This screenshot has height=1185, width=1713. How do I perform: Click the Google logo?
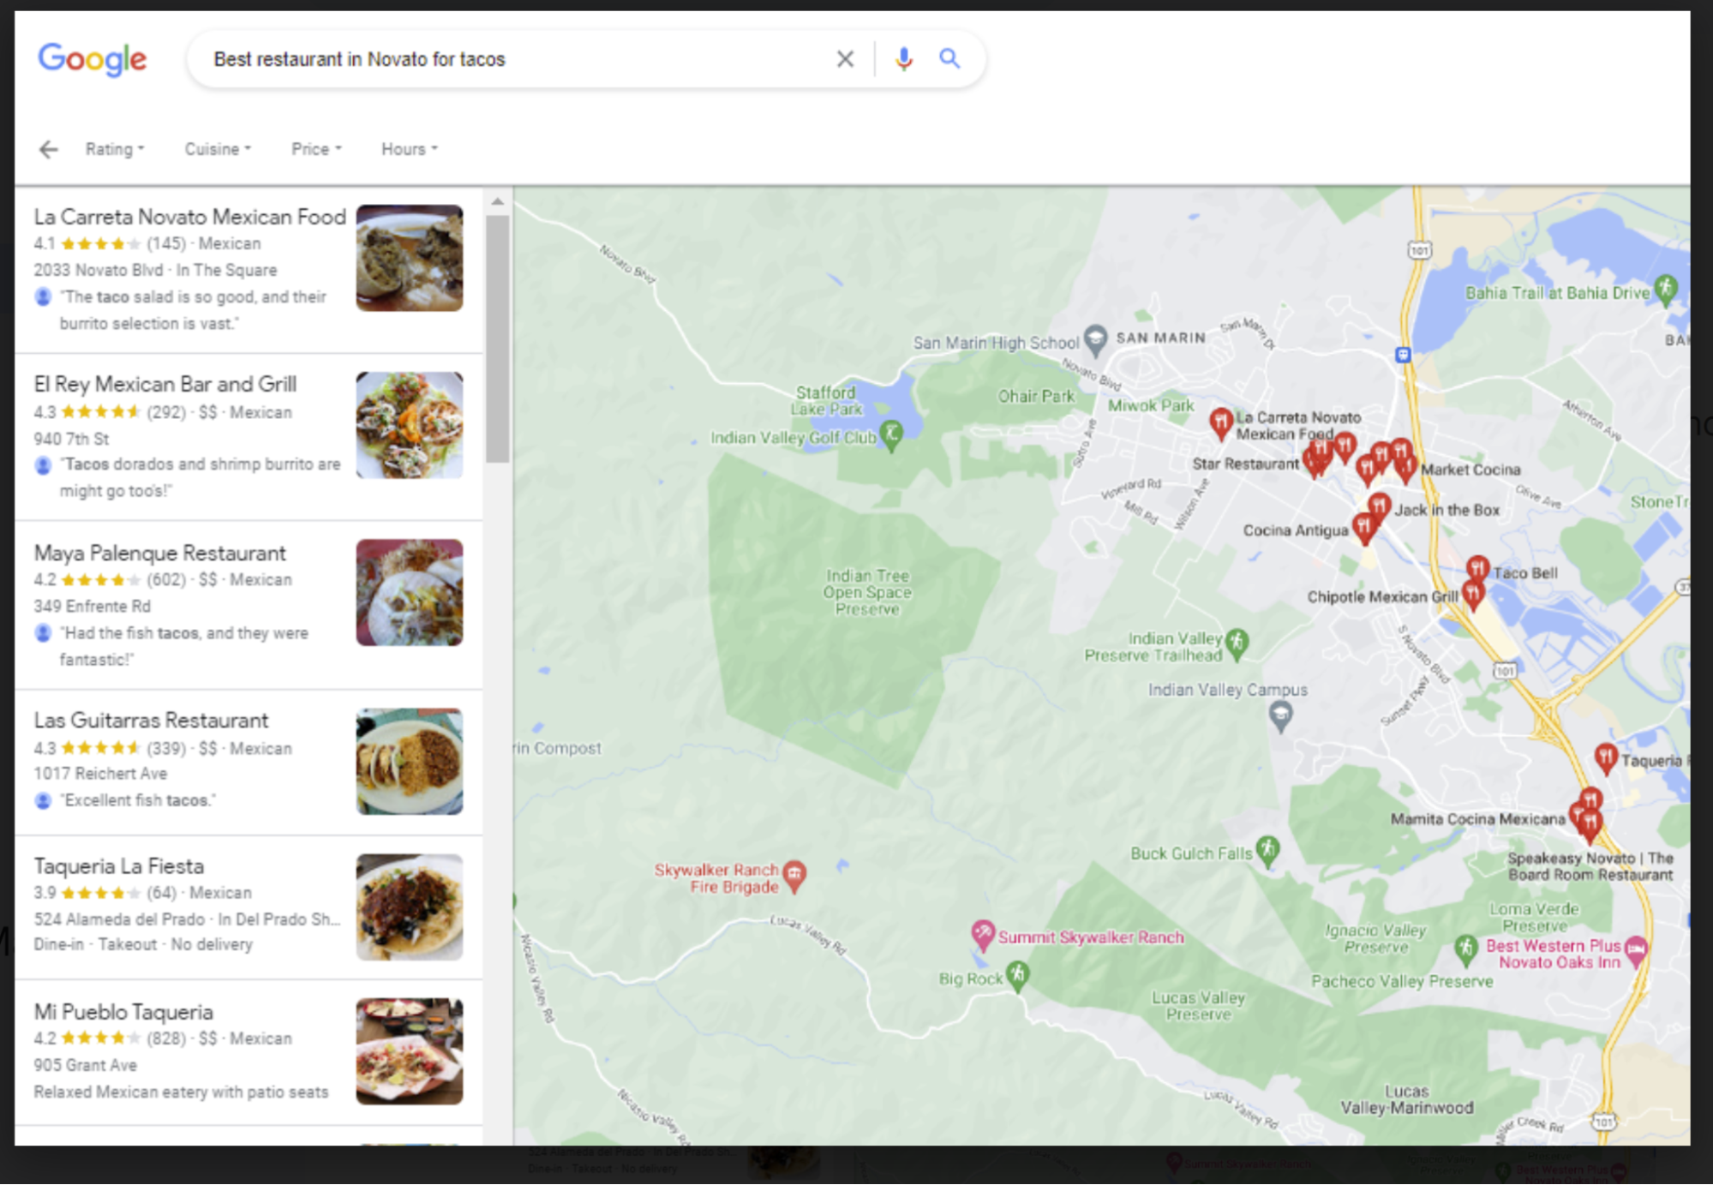tap(93, 58)
